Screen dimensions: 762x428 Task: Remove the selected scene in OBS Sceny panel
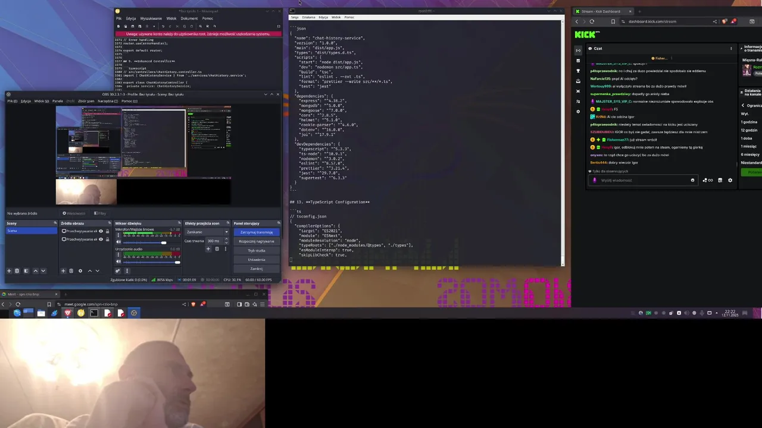(17, 271)
